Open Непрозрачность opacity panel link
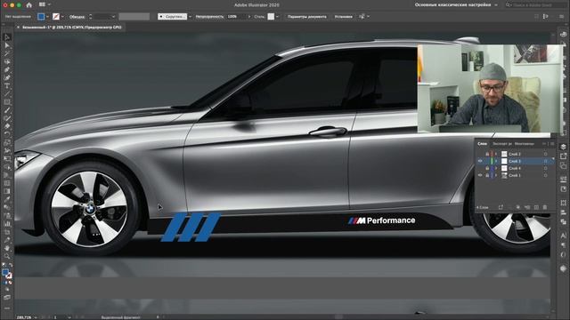The image size is (570, 320). coord(209,17)
